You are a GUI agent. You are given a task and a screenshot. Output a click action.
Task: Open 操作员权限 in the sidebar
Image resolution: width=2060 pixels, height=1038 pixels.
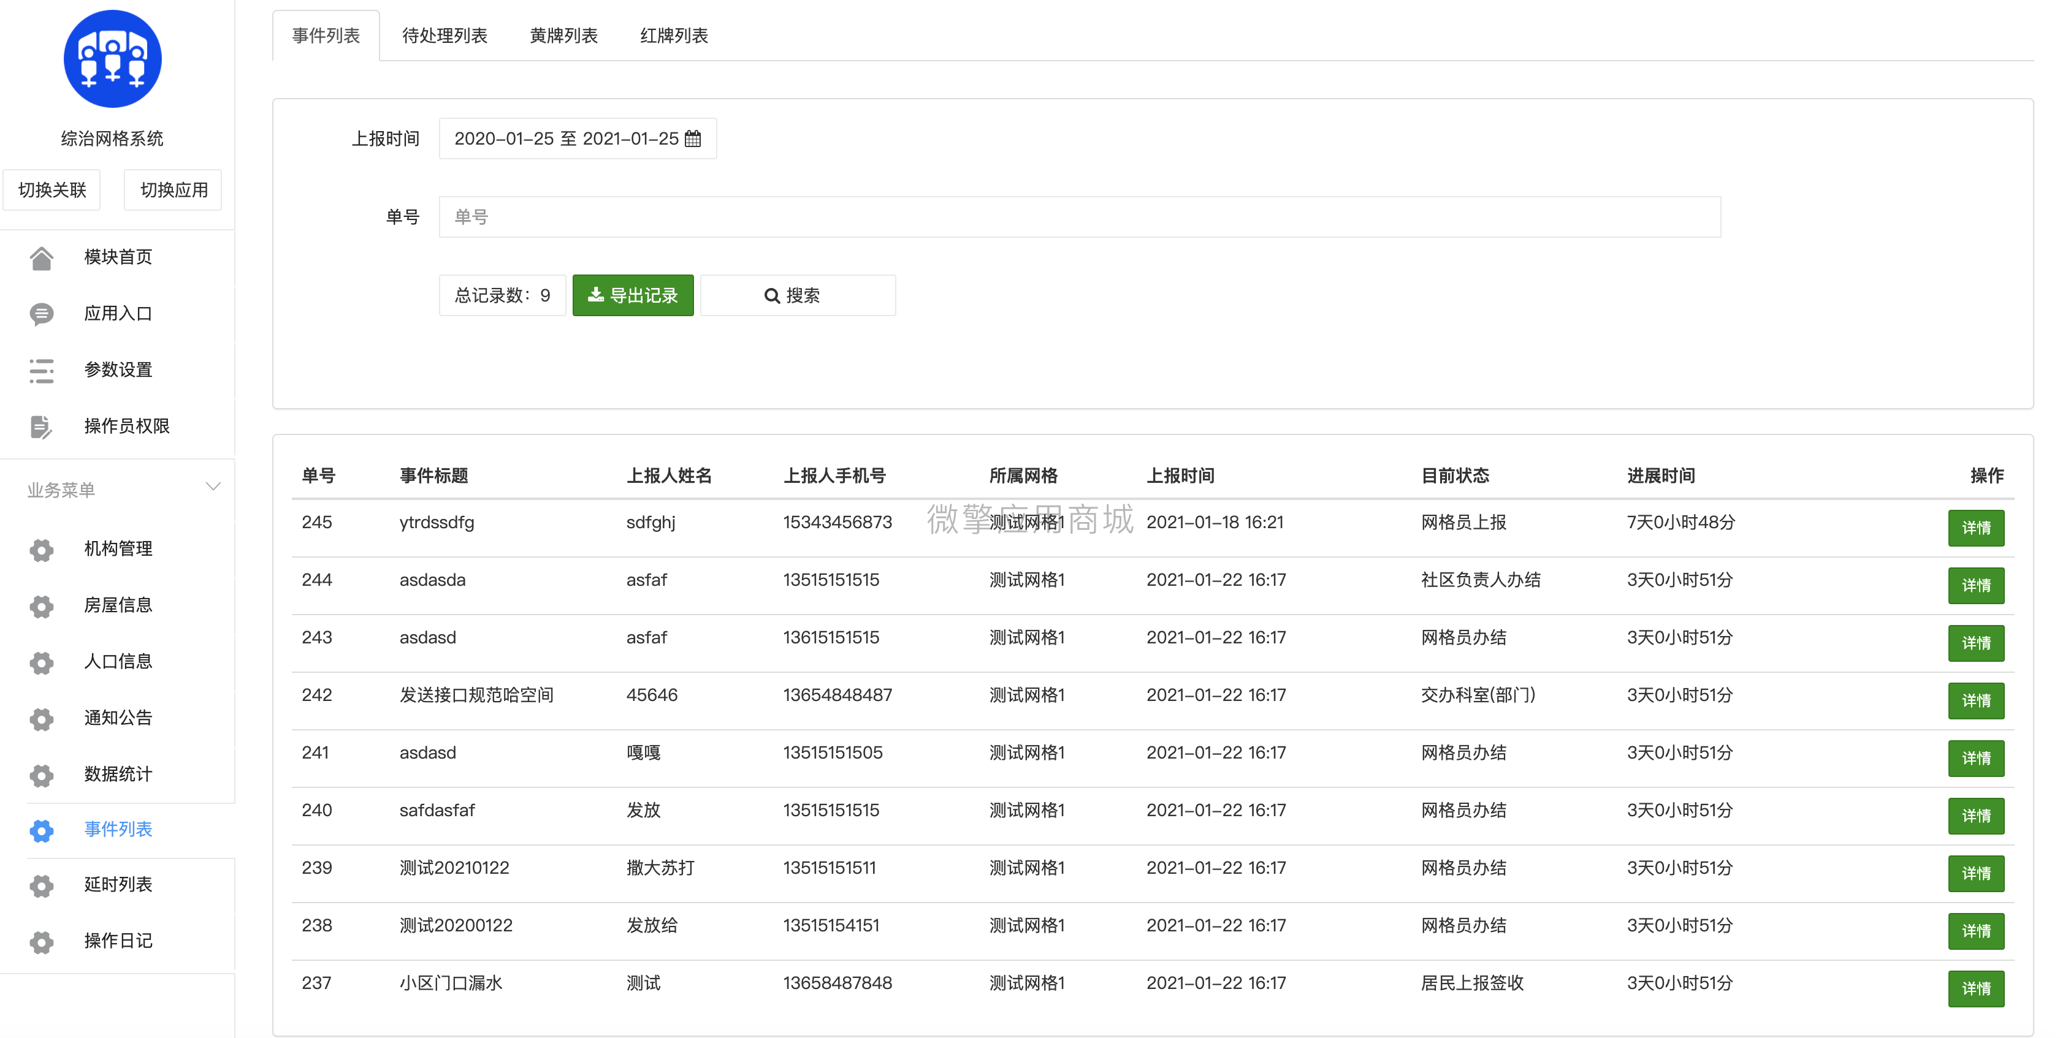(x=127, y=426)
